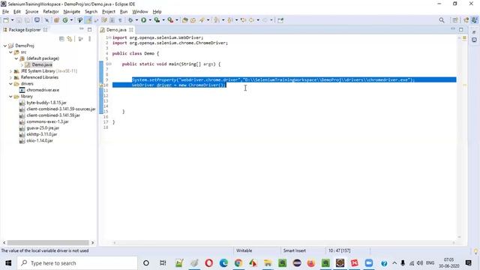The width and height of the screenshot is (480, 270).
Task: Open the Window menu
Action: click(140, 12)
